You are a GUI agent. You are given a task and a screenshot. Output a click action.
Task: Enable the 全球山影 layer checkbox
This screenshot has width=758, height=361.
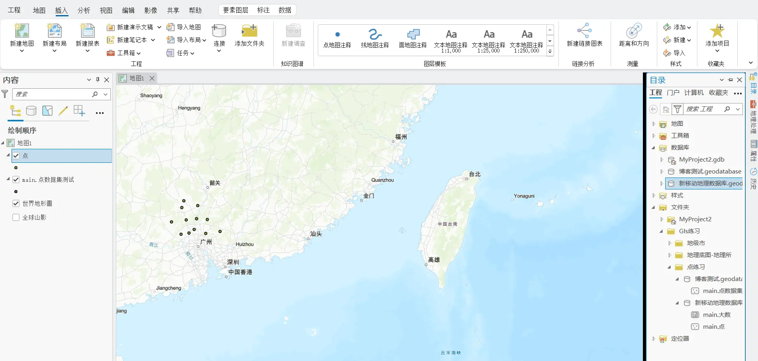pyautogui.click(x=16, y=217)
